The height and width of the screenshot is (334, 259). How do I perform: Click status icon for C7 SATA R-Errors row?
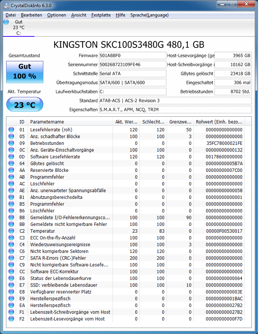coord(11,258)
